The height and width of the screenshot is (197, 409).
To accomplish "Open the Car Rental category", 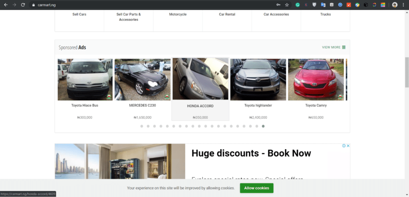I will click(227, 14).
